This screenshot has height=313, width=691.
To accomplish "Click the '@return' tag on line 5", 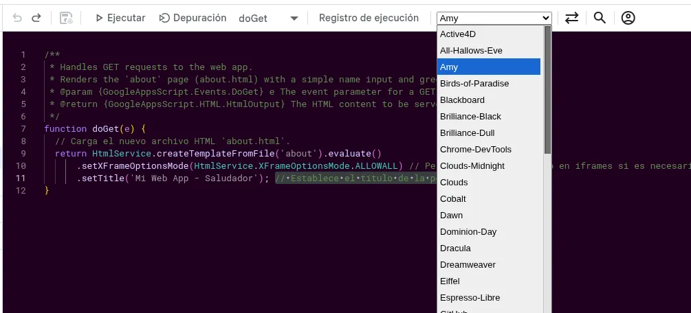I will click(79, 104).
